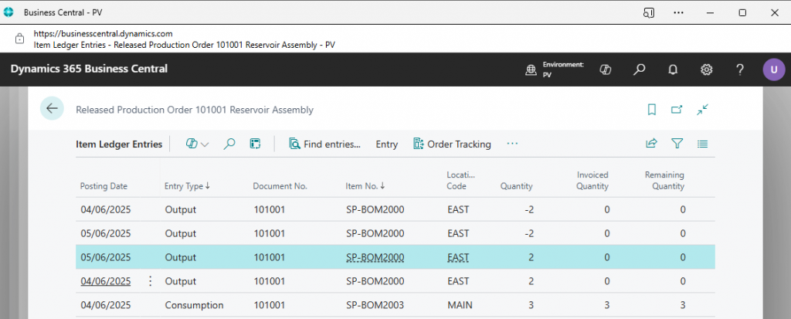This screenshot has width=791, height=319.
Task: Click the back arrow button
Action: 52,109
